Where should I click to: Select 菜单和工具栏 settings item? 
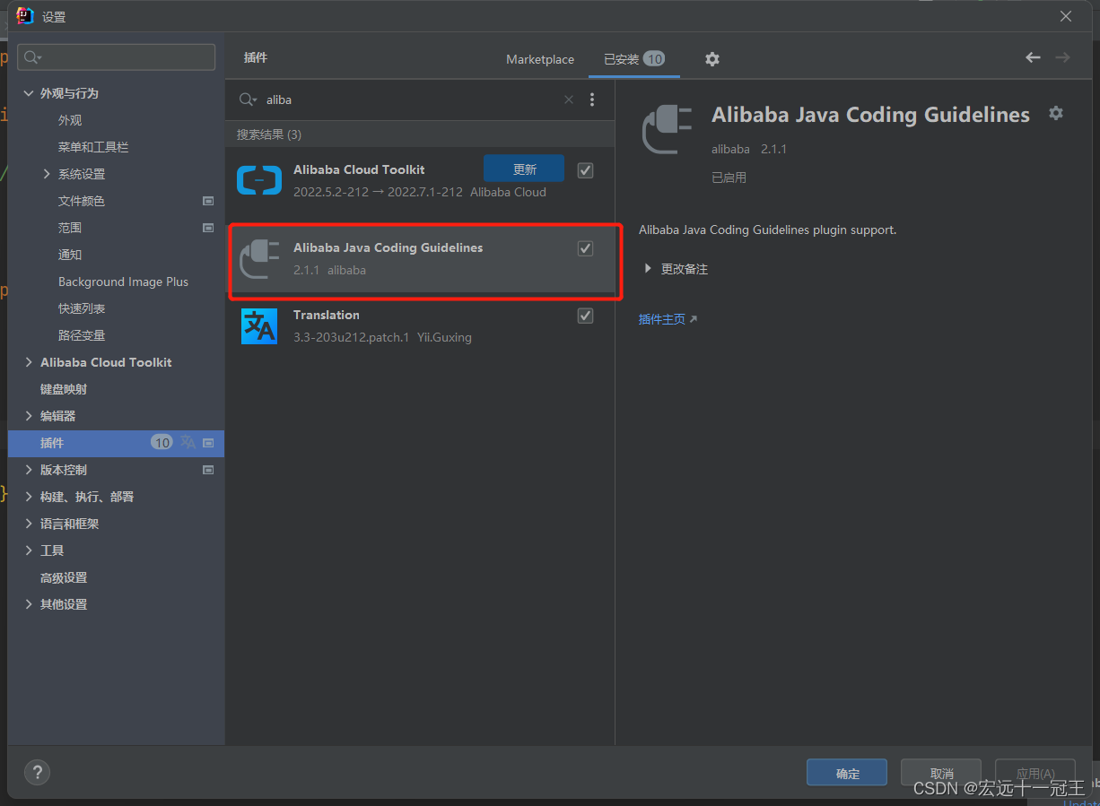point(93,147)
